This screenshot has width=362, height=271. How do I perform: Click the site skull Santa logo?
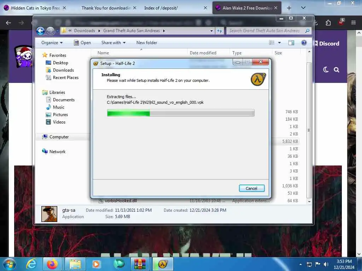(24, 56)
